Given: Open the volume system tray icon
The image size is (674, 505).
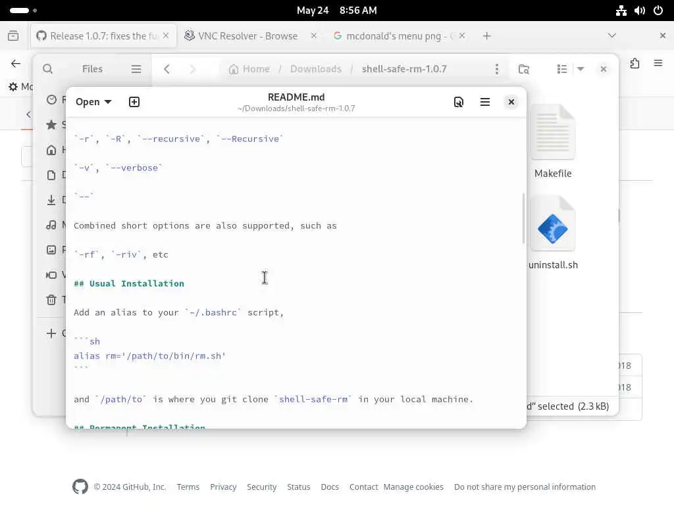Looking at the screenshot, I should 640,11.
